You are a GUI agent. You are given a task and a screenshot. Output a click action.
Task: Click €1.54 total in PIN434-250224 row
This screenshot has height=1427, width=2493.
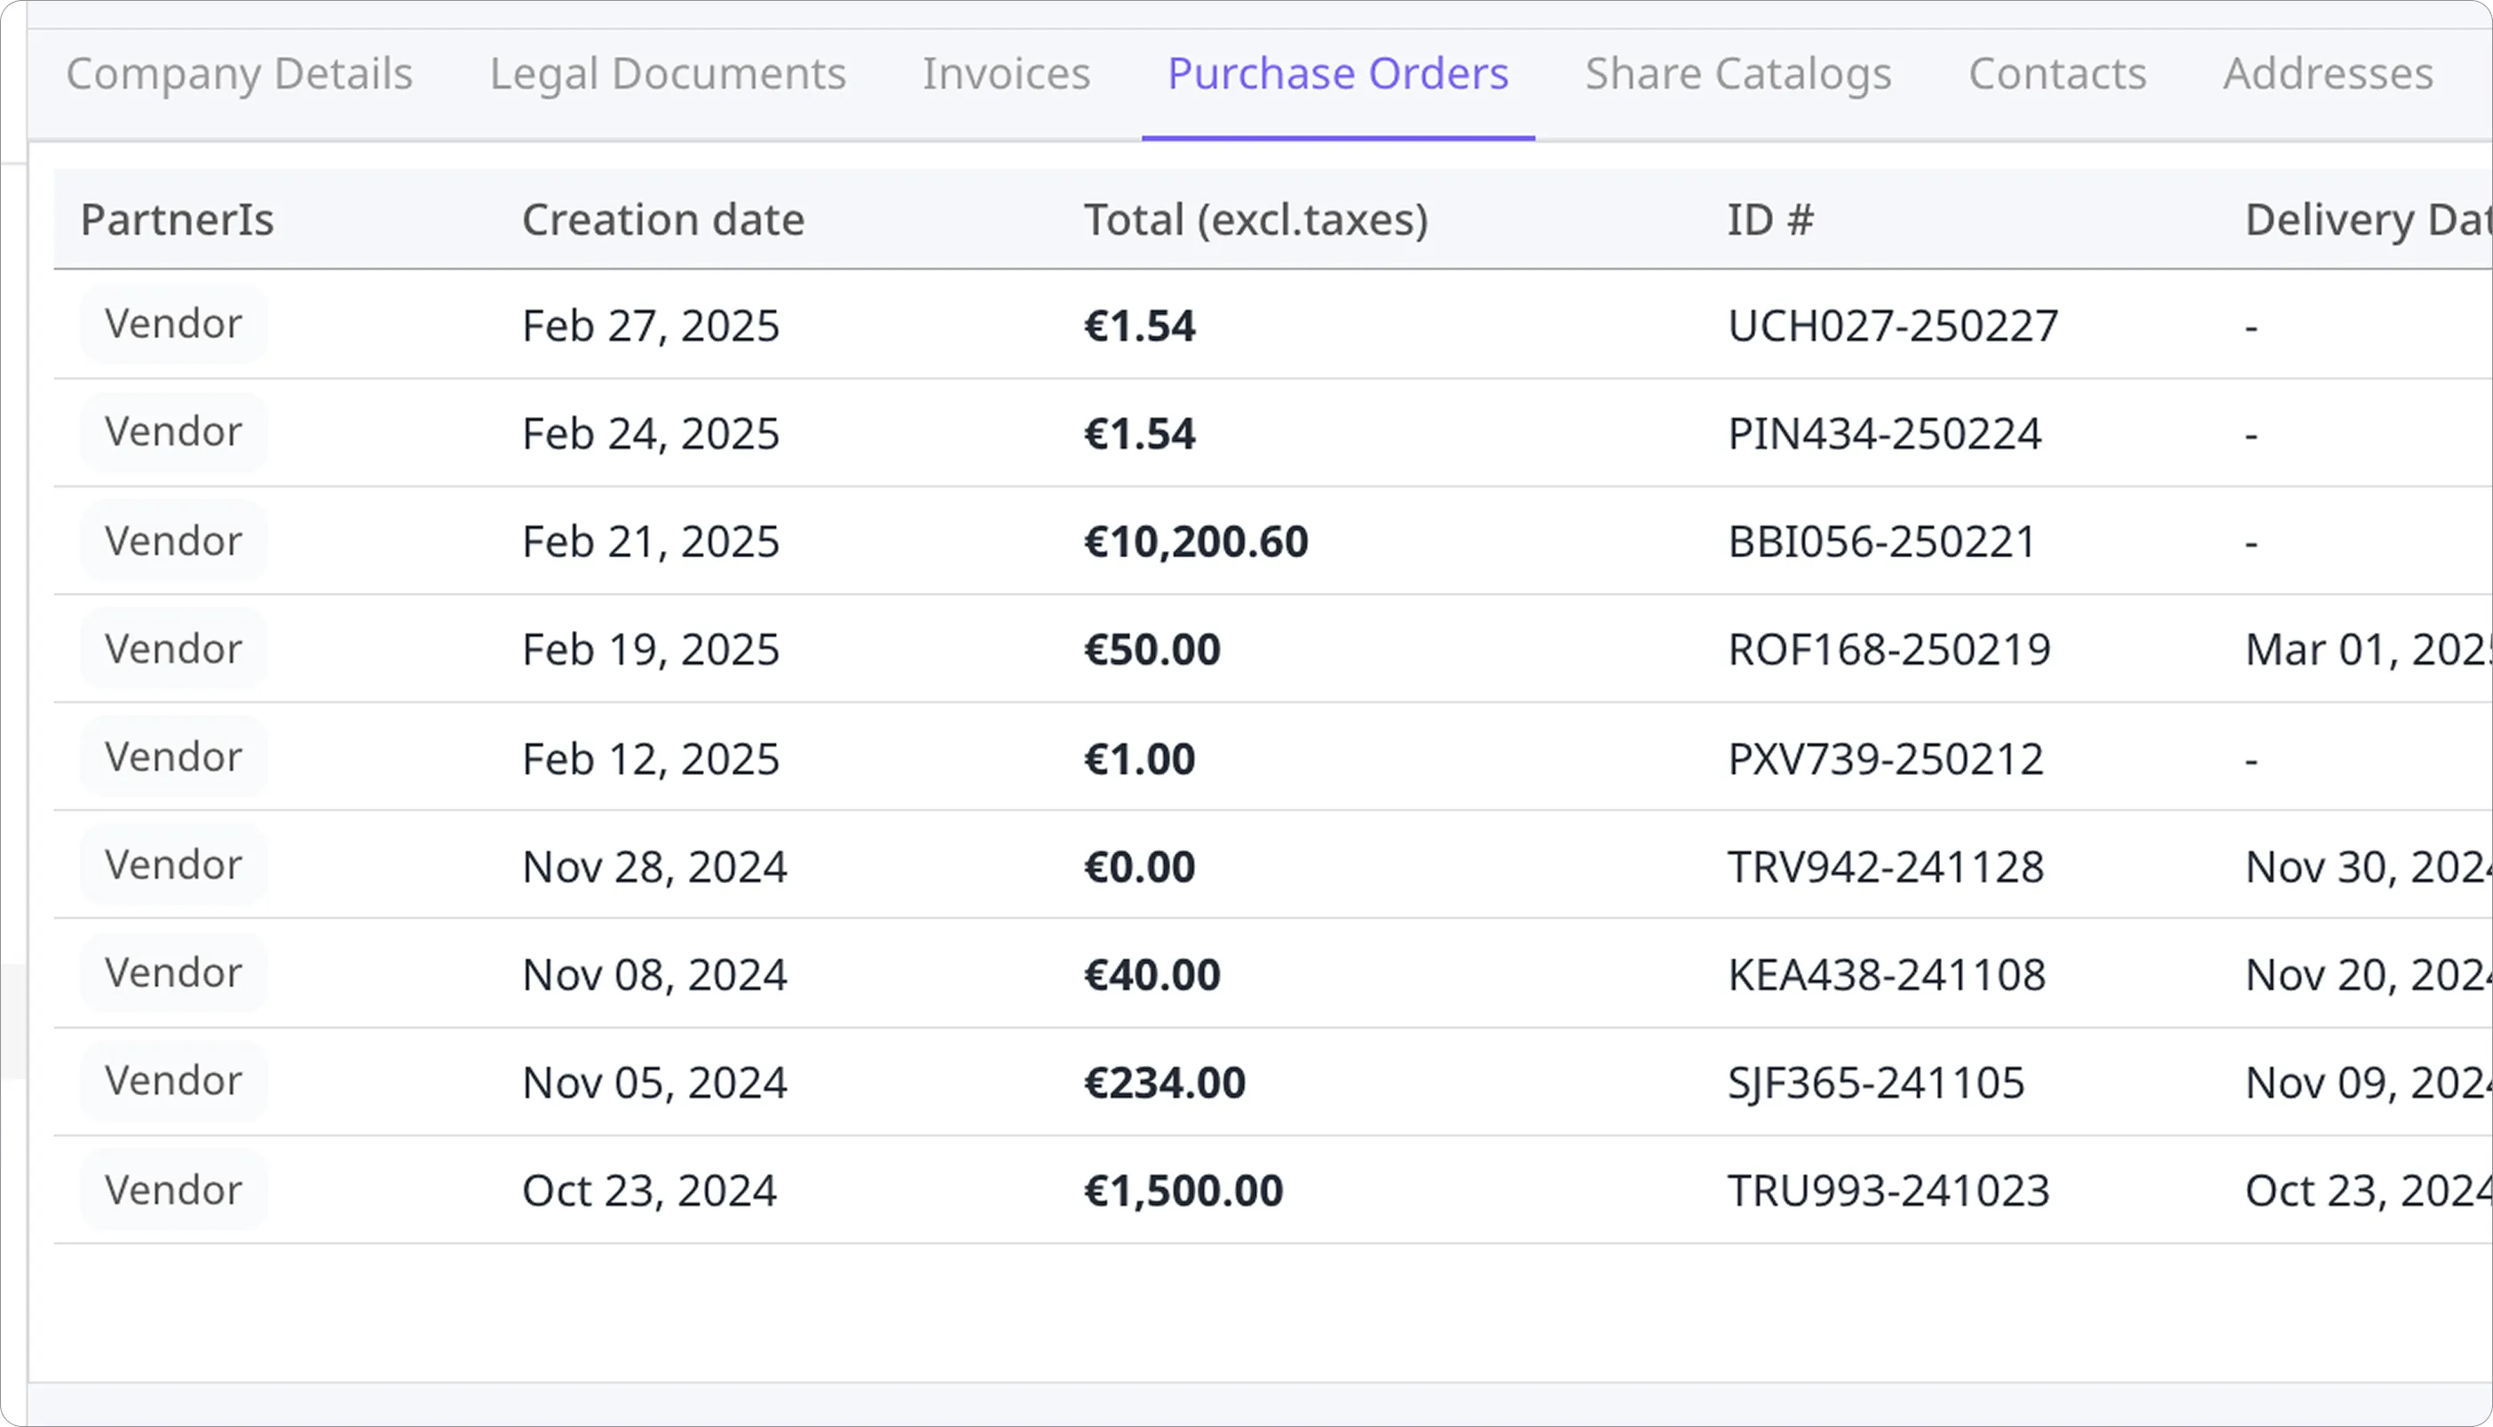tap(1139, 434)
